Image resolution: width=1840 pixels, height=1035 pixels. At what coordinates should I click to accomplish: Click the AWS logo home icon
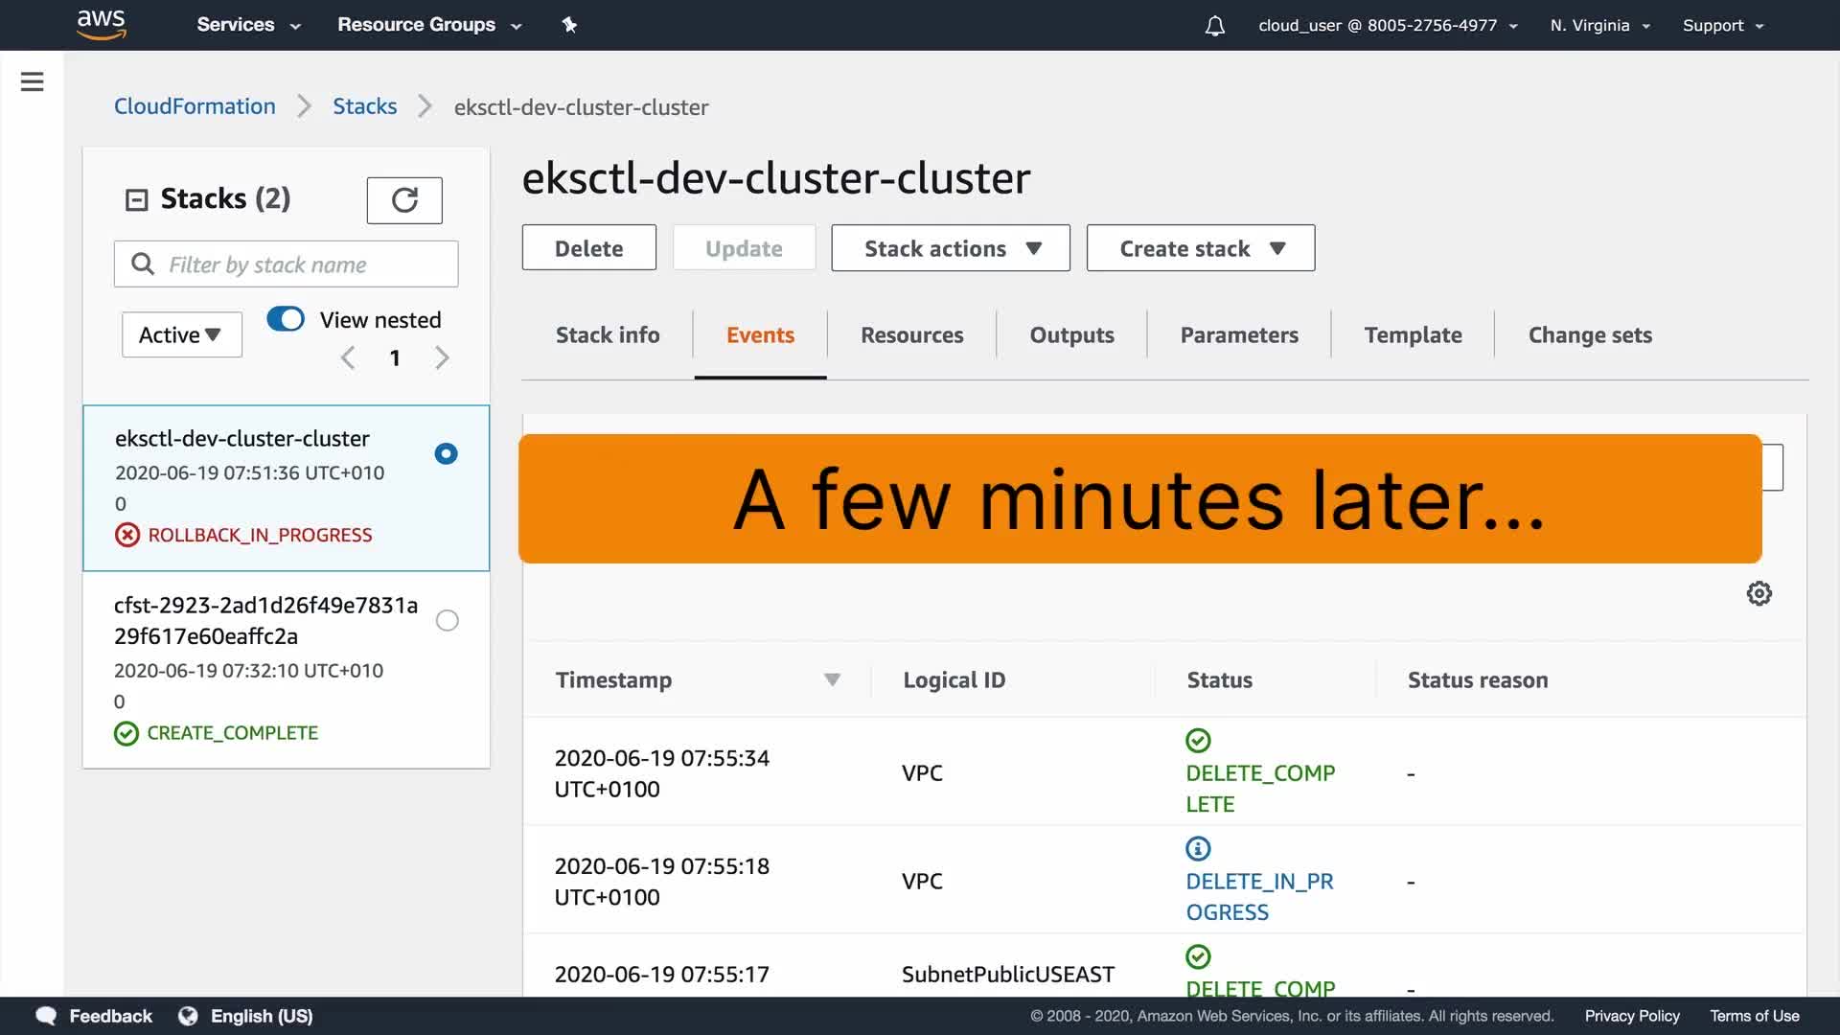point(101,24)
